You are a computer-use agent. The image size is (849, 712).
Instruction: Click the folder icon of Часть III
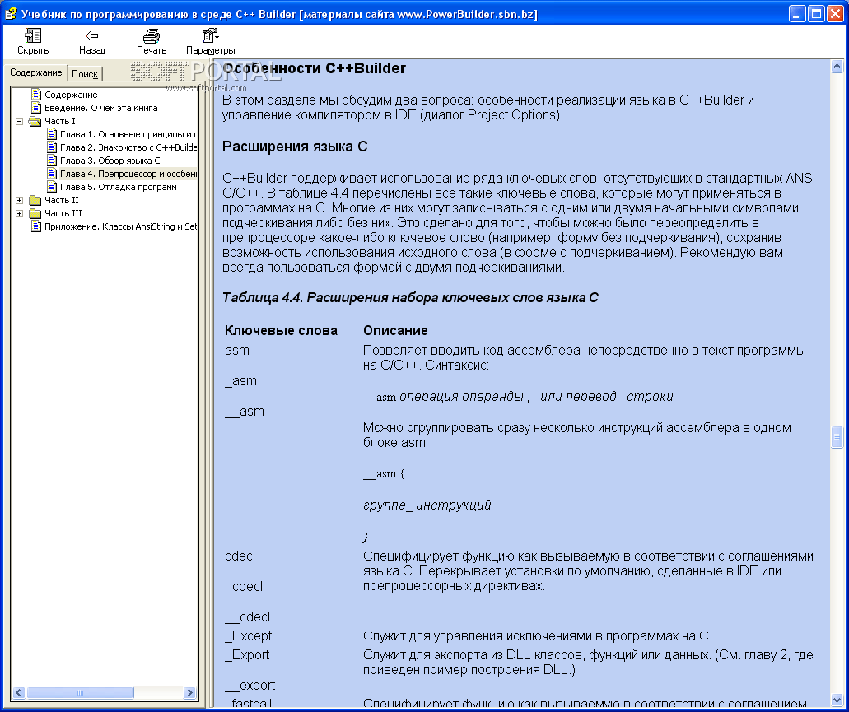tap(35, 213)
